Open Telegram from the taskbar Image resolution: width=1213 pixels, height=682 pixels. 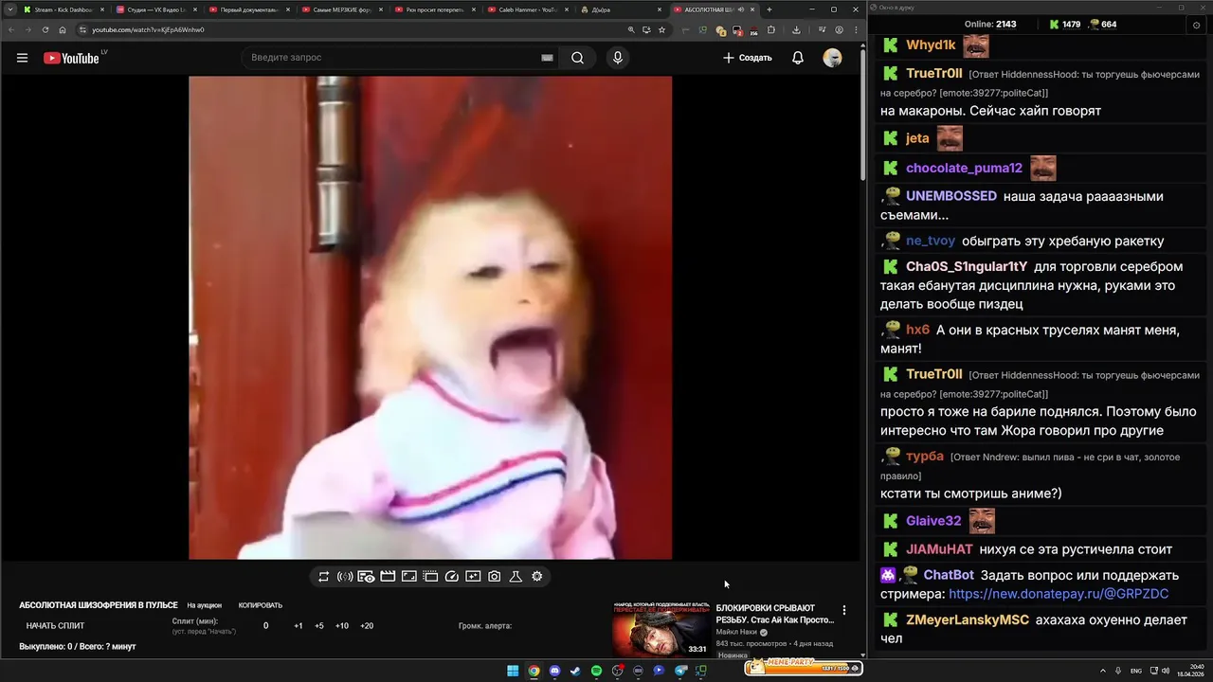click(x=679, y=671)
